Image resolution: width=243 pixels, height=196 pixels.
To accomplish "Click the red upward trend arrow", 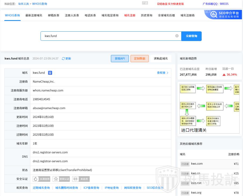I will coord(224,75).
